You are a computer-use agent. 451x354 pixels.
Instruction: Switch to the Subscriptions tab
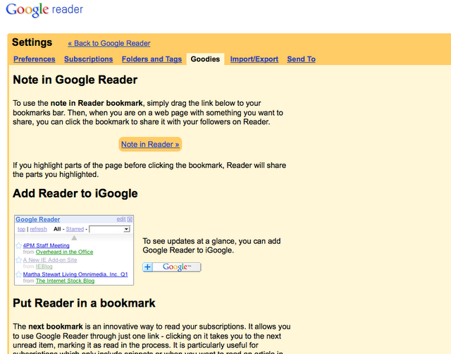click(x=88, y=59)
